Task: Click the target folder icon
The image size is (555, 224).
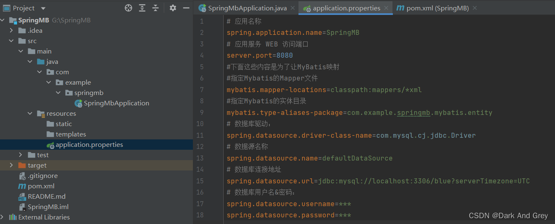Action: point(22,166)
